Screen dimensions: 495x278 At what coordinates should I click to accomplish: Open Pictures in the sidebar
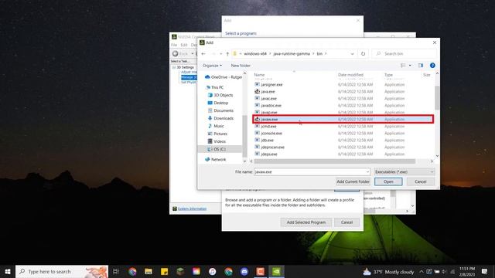(217, 134)
